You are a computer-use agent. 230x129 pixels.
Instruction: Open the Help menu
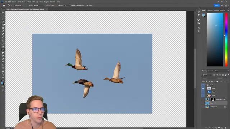(58, 2)
